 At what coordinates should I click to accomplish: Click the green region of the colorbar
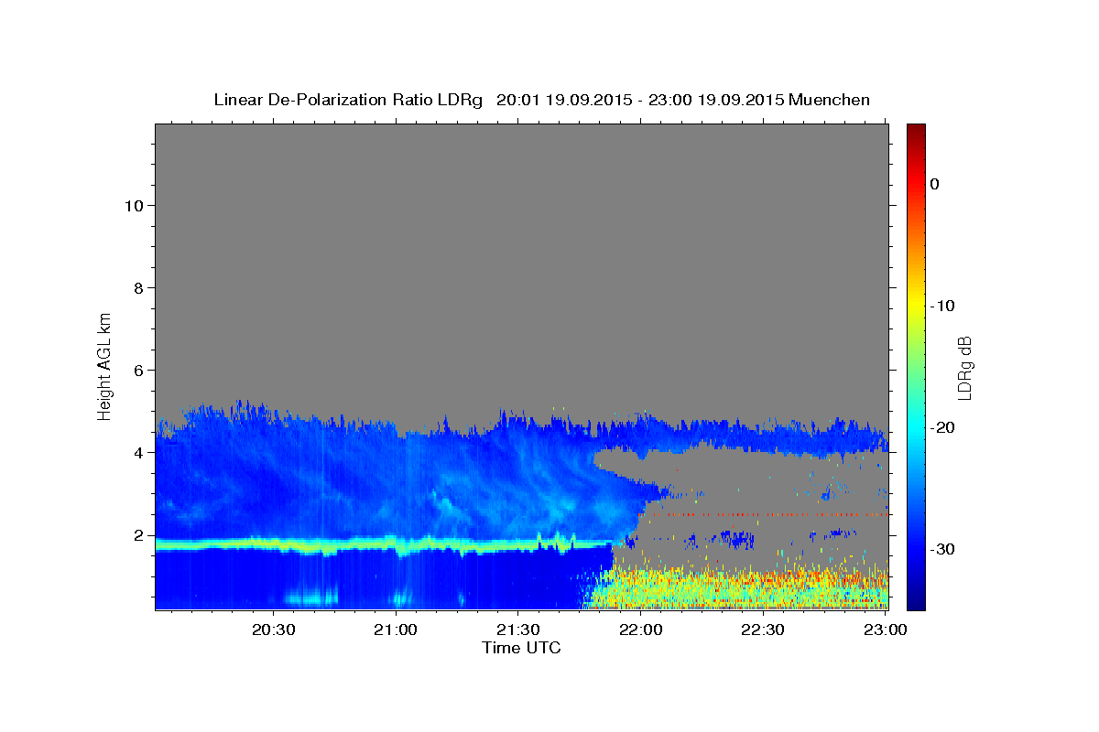click(x=916, y=366)
